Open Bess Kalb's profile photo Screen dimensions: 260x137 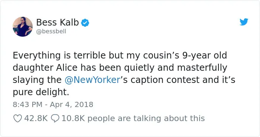point(23,27)
